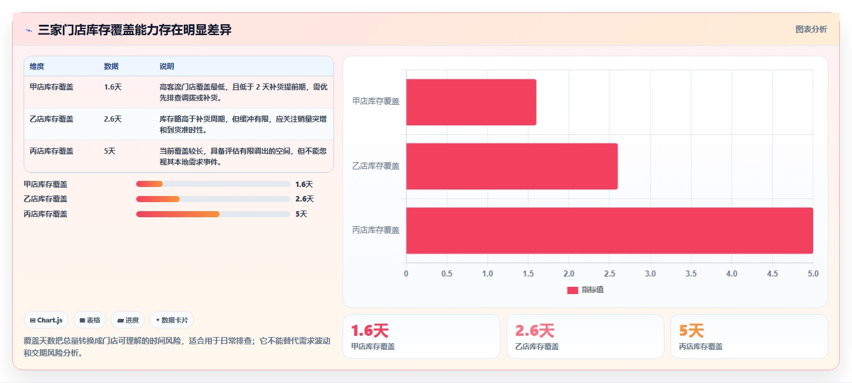The width and height of the screenshot is (852, 383).
Task: Select the 表格 tag chip
Action: coord(90,320)
